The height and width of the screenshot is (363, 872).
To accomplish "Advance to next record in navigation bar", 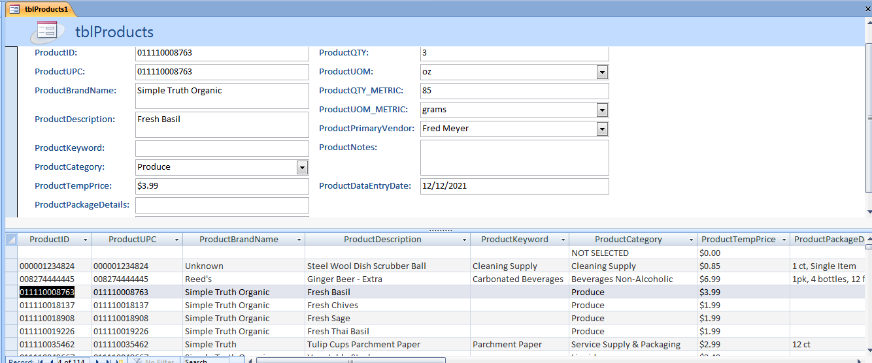I will pyautogui.click(x=97, y=361).
